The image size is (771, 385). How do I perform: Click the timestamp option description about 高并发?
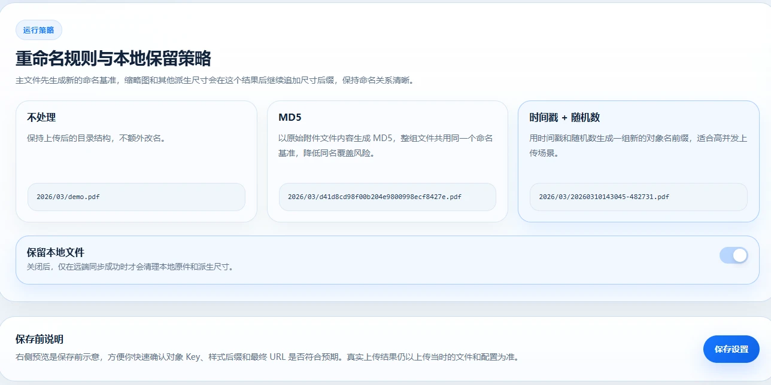638,145
